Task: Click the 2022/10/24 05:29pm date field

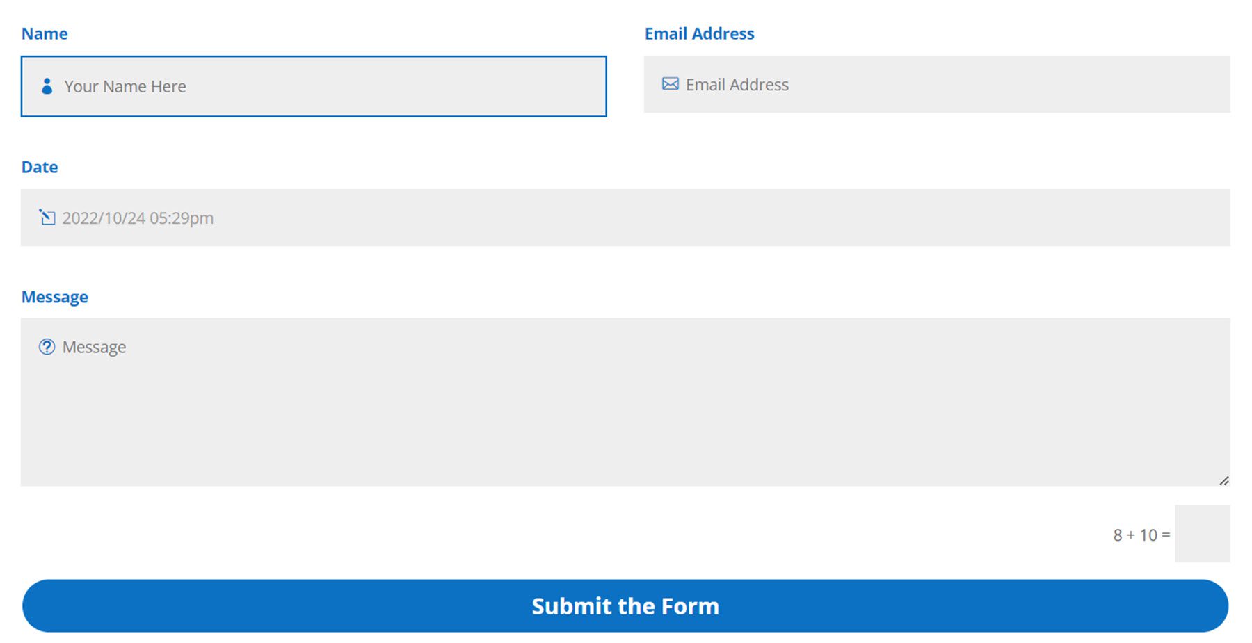Action: click(x=278, y=218)
